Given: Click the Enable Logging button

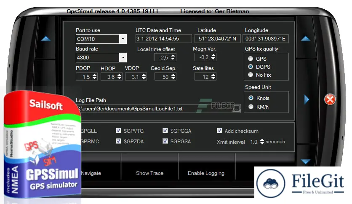Looking at the screenshot, I should click(206, 173).
